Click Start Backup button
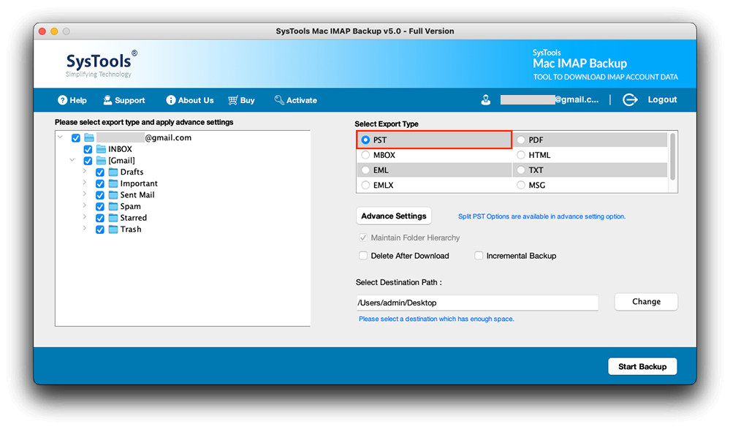This screenshot has height=429, width=730. [x=642, y=367]
